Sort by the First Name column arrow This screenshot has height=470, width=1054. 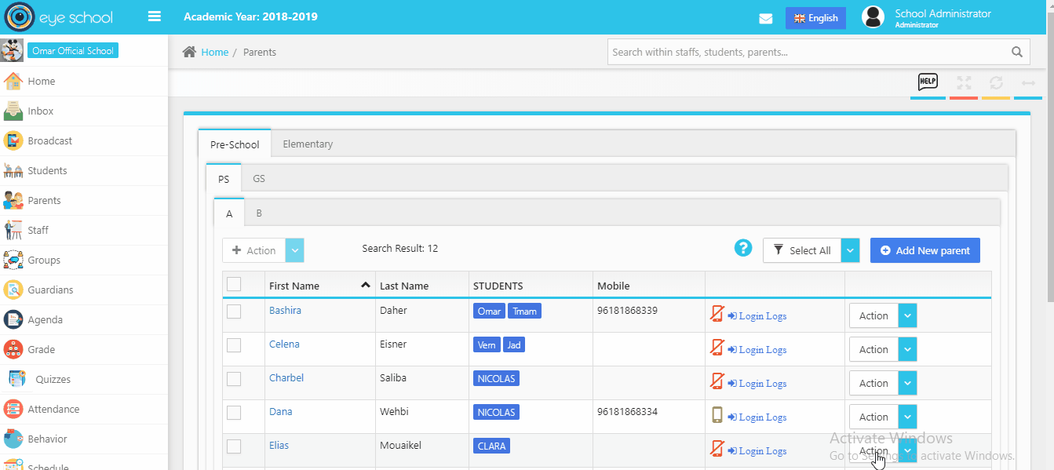pyautogui.click(x=365, y=285)
